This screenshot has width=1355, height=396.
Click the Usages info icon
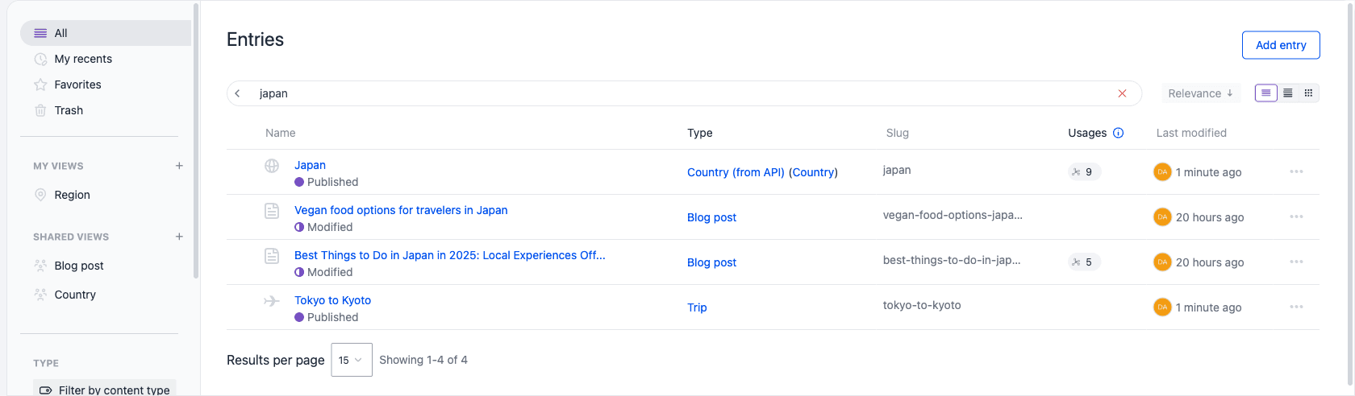1118,133
